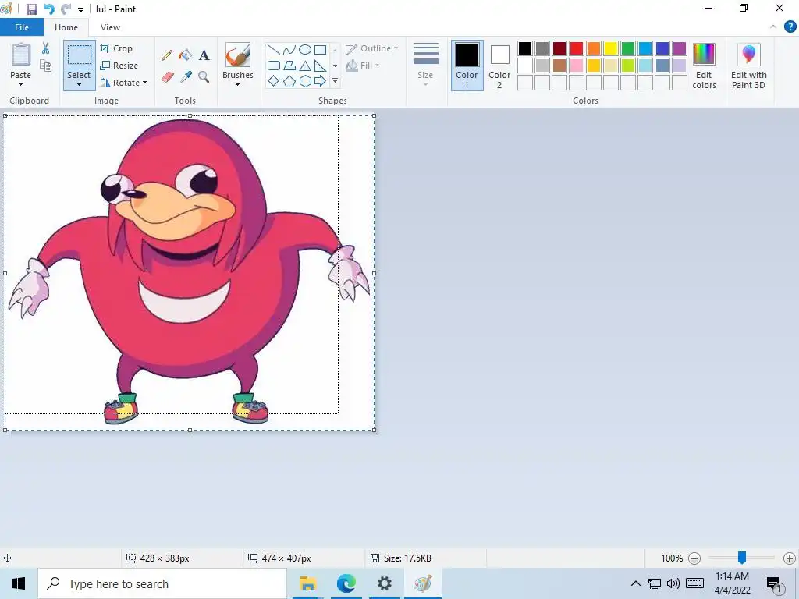
Task: Pick the black color swatch
Action: pos(525,48)
